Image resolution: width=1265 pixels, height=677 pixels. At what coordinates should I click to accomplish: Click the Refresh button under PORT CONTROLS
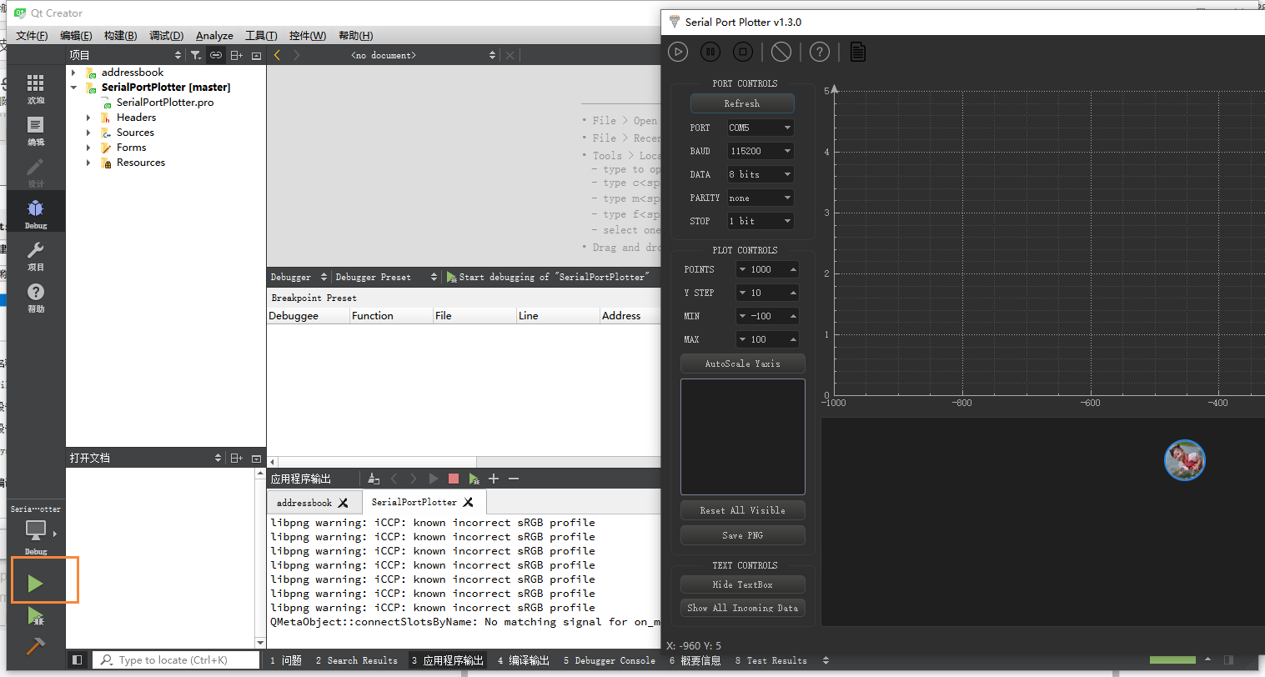pyautogui.click(x=741, y=103)
